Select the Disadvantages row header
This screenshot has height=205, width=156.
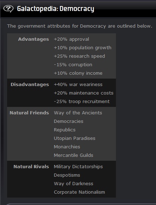[x=30, y=85]
